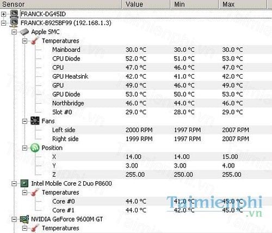Click Left side fan value 2000 RPM
Viewport: 272px width, 233px height.
(139, 130)
